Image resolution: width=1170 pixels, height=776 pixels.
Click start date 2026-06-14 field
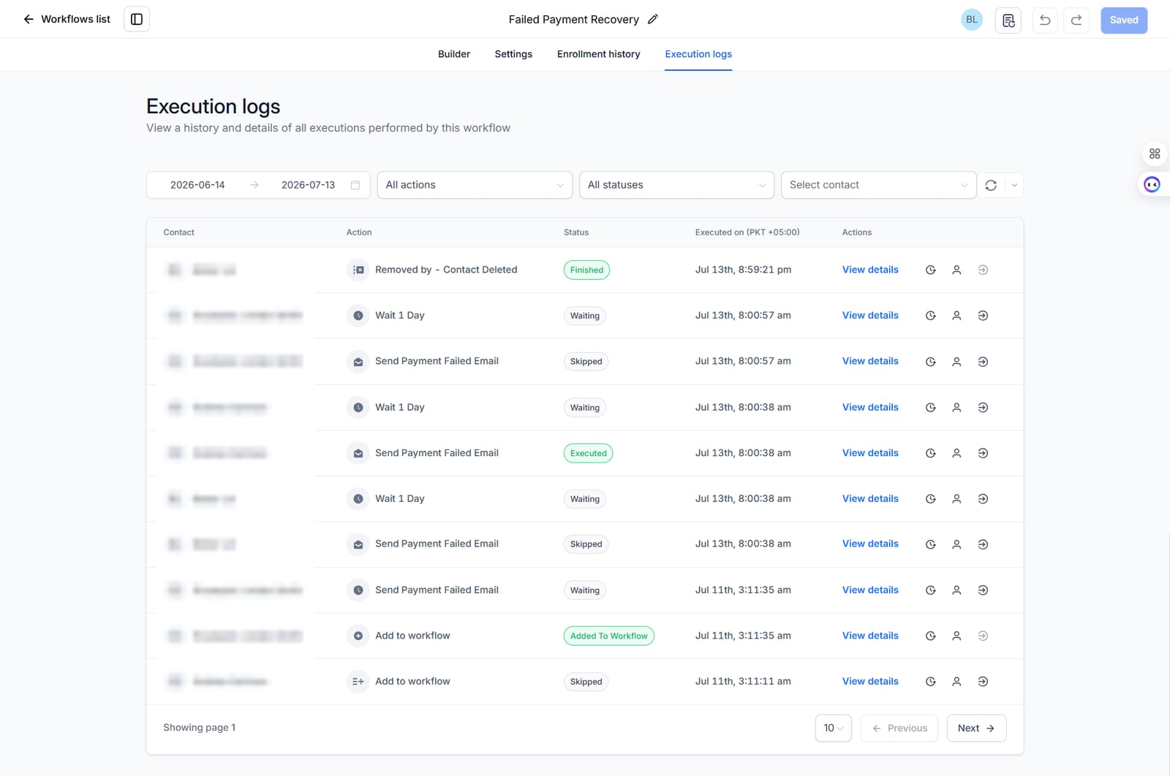197,185
